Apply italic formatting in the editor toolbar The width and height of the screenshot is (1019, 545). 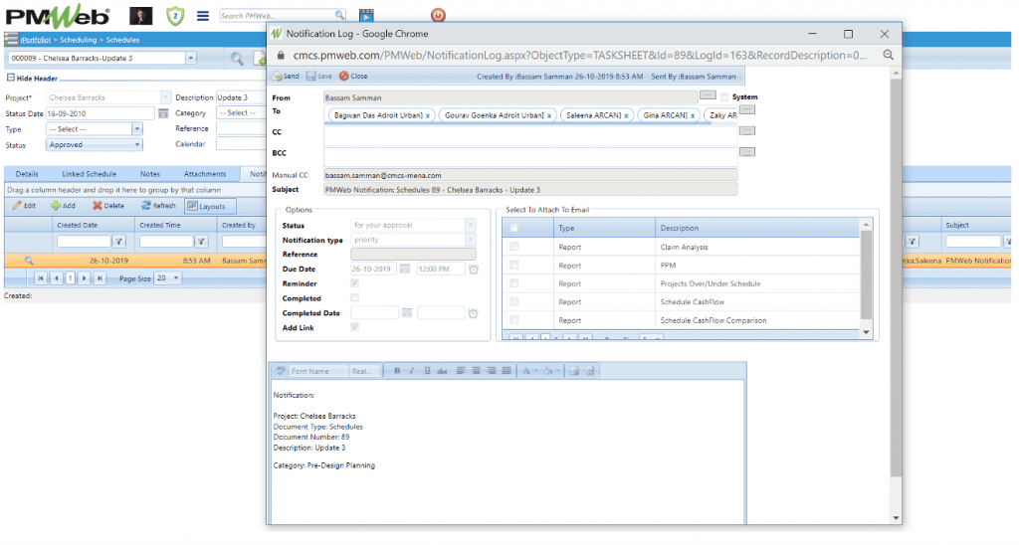tap(412, 371)
